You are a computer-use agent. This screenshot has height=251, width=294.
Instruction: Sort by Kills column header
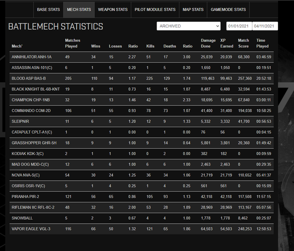[150, 46]
